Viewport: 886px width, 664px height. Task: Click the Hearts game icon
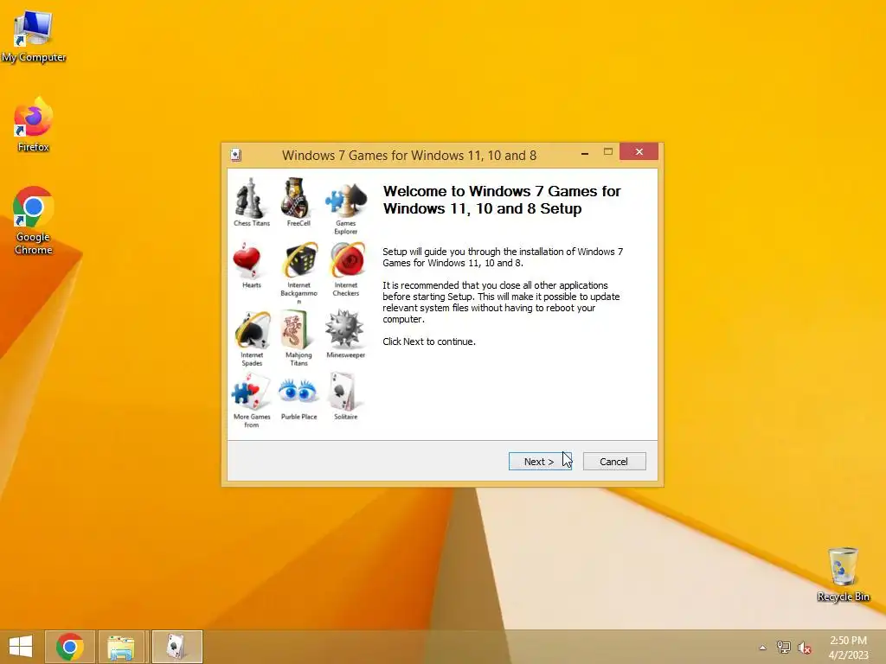click(247, 261)
